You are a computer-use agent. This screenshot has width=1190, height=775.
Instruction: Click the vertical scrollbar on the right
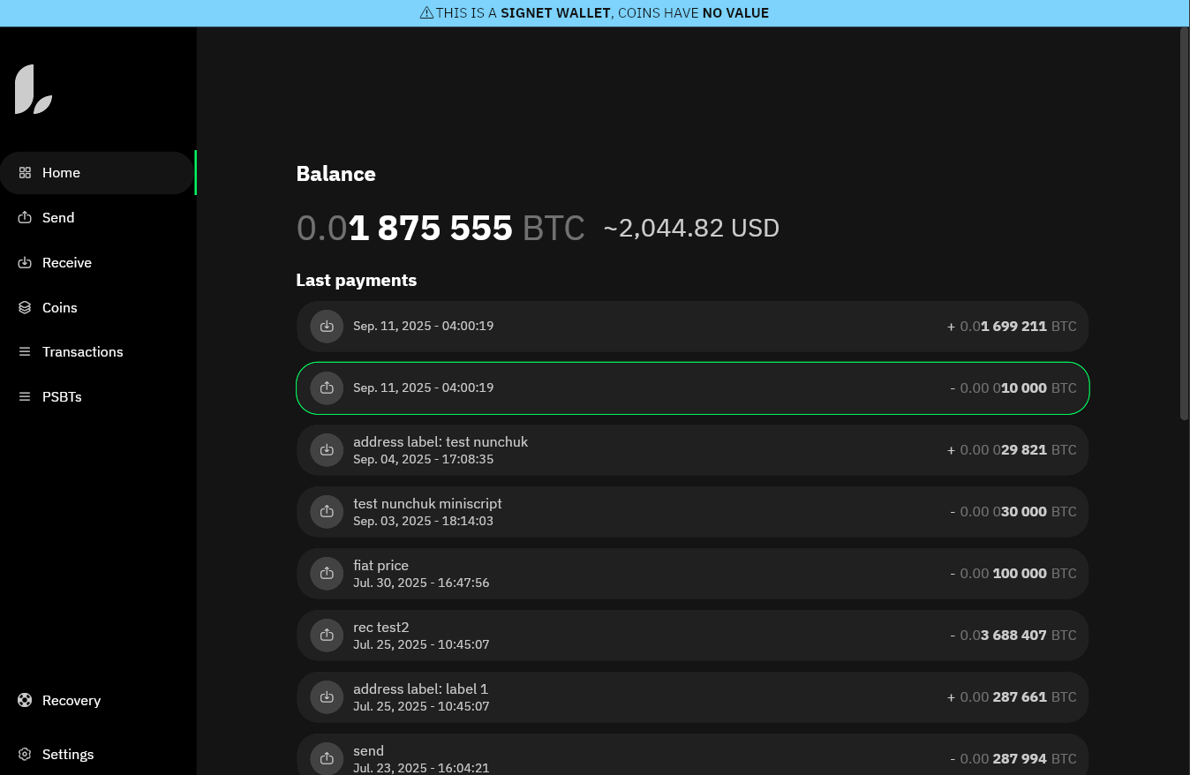tap(1184, 221)
